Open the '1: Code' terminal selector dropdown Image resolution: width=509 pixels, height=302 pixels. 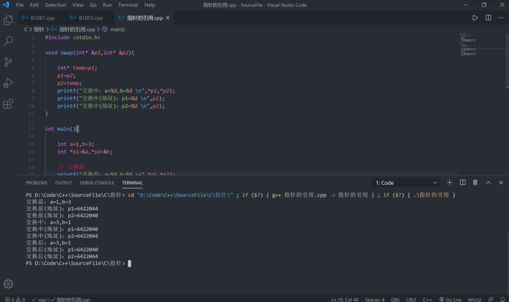pyautogui.click(x=406, y=183)
